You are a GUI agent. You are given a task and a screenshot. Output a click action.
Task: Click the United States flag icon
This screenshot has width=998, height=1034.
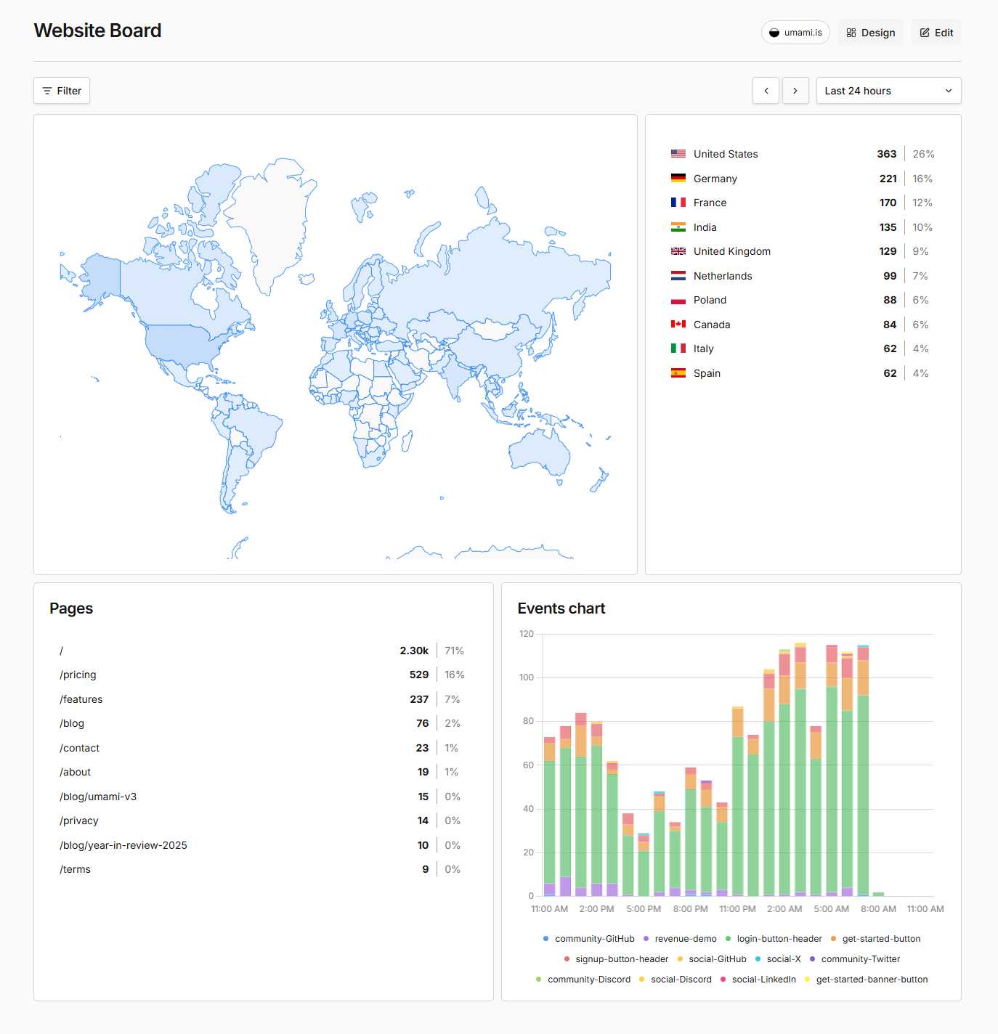click(678, 154)
